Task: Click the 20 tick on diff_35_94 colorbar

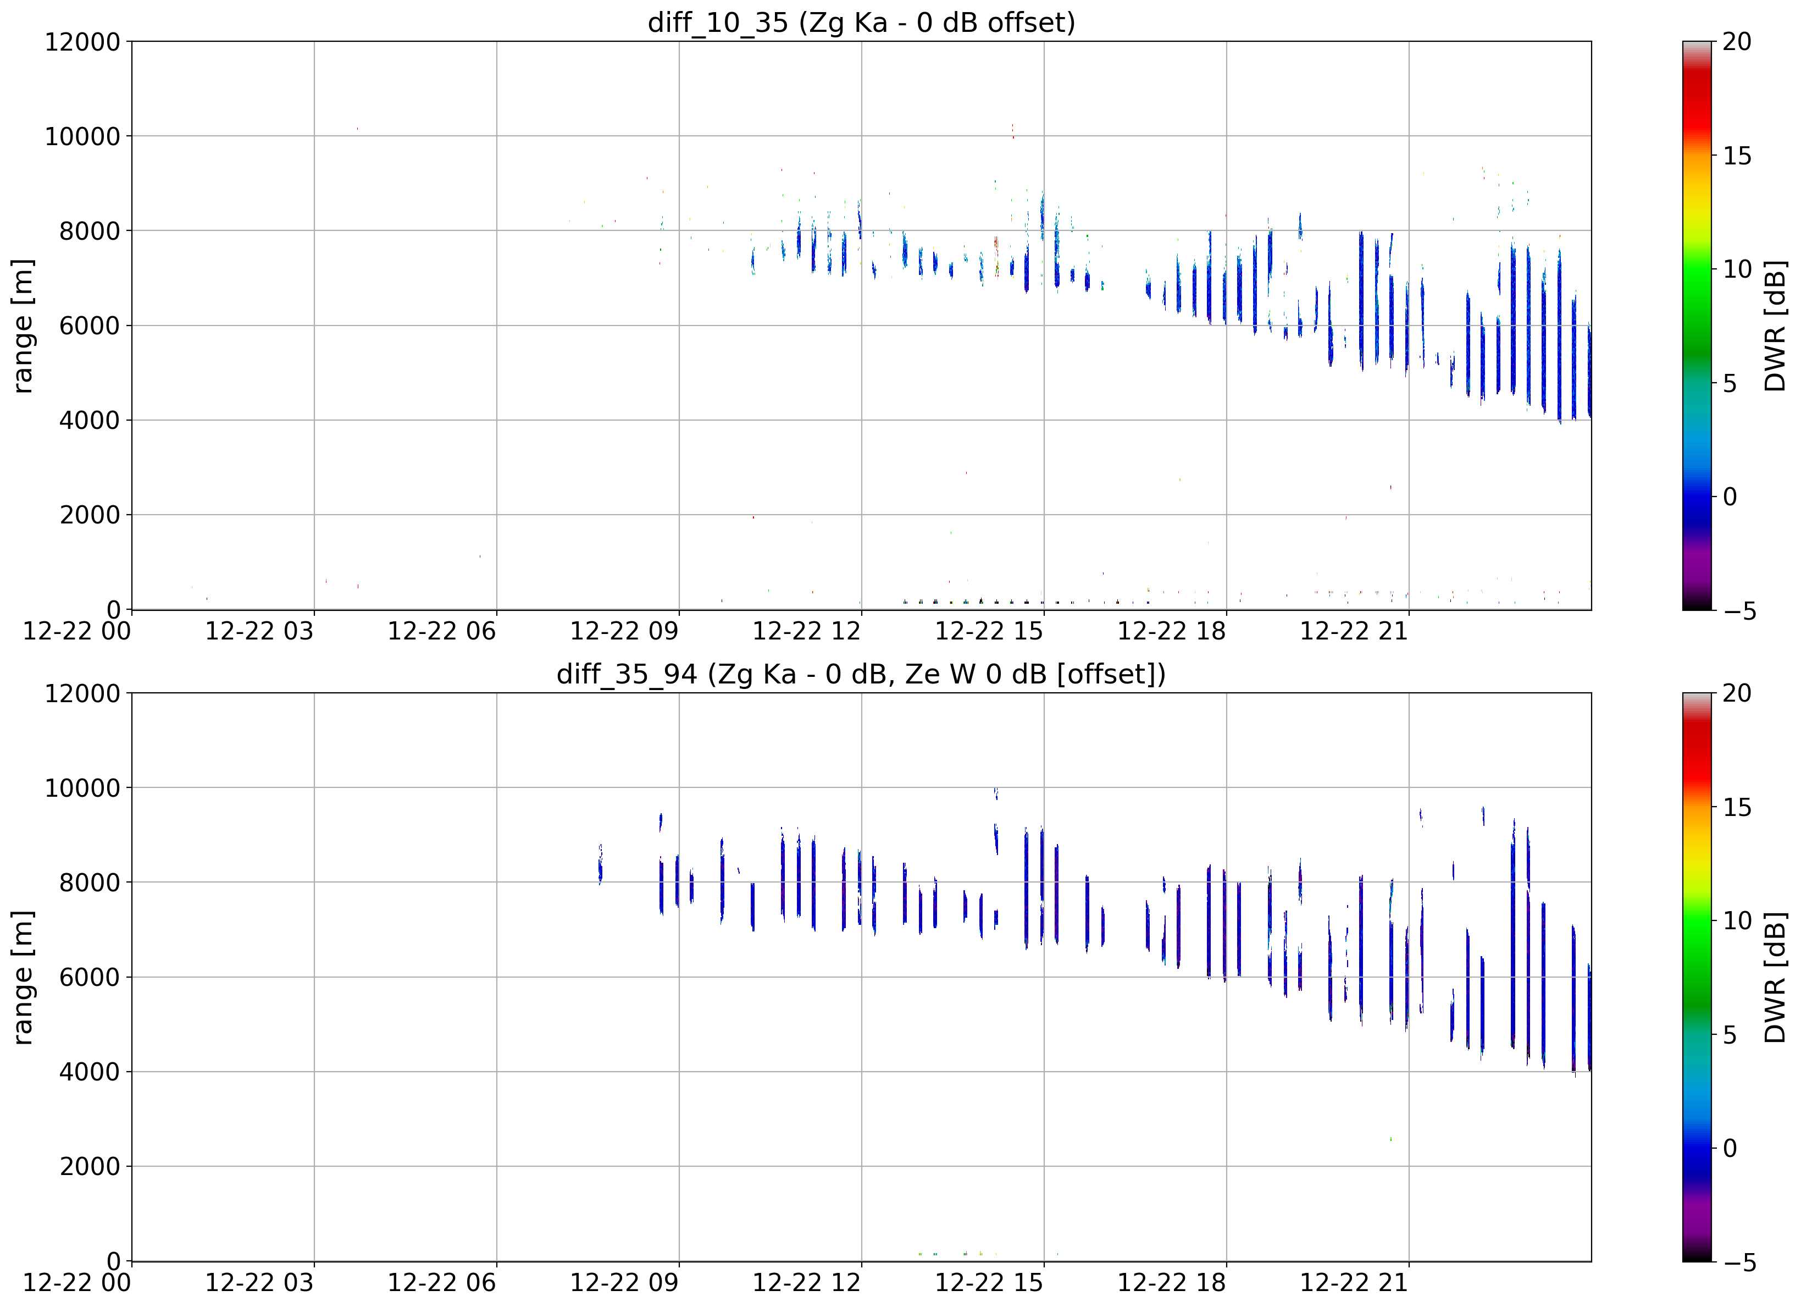Action: point(1737,693)
